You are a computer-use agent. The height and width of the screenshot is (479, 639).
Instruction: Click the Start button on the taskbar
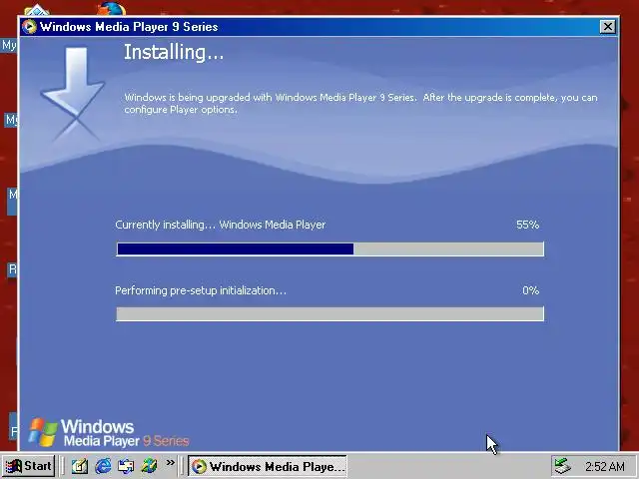(29, 466)
